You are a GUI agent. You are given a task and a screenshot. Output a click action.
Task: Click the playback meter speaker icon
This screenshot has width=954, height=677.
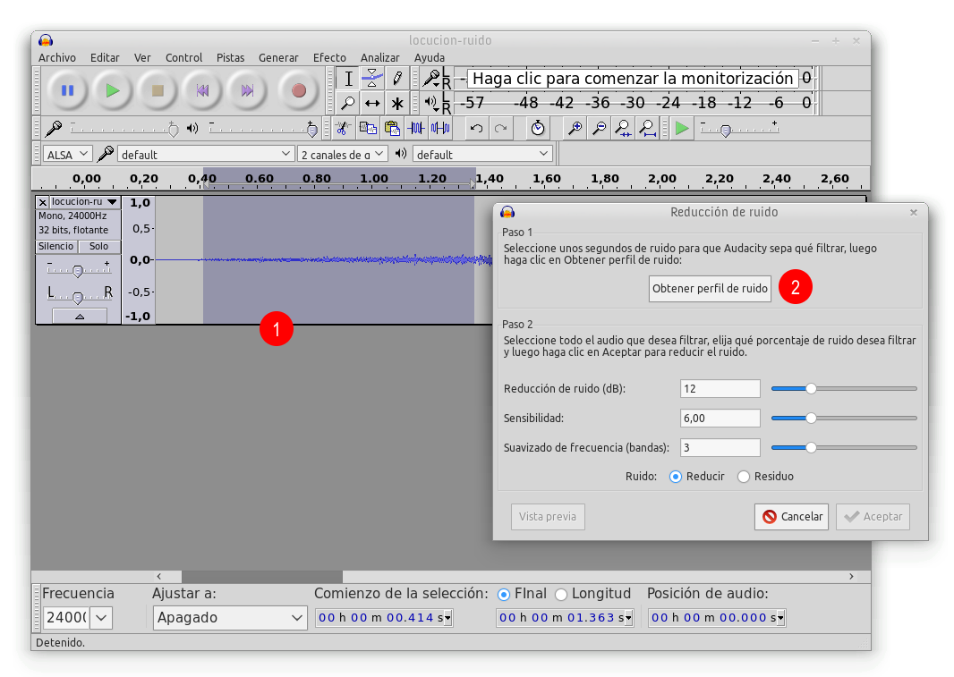(x=430, y=103)
